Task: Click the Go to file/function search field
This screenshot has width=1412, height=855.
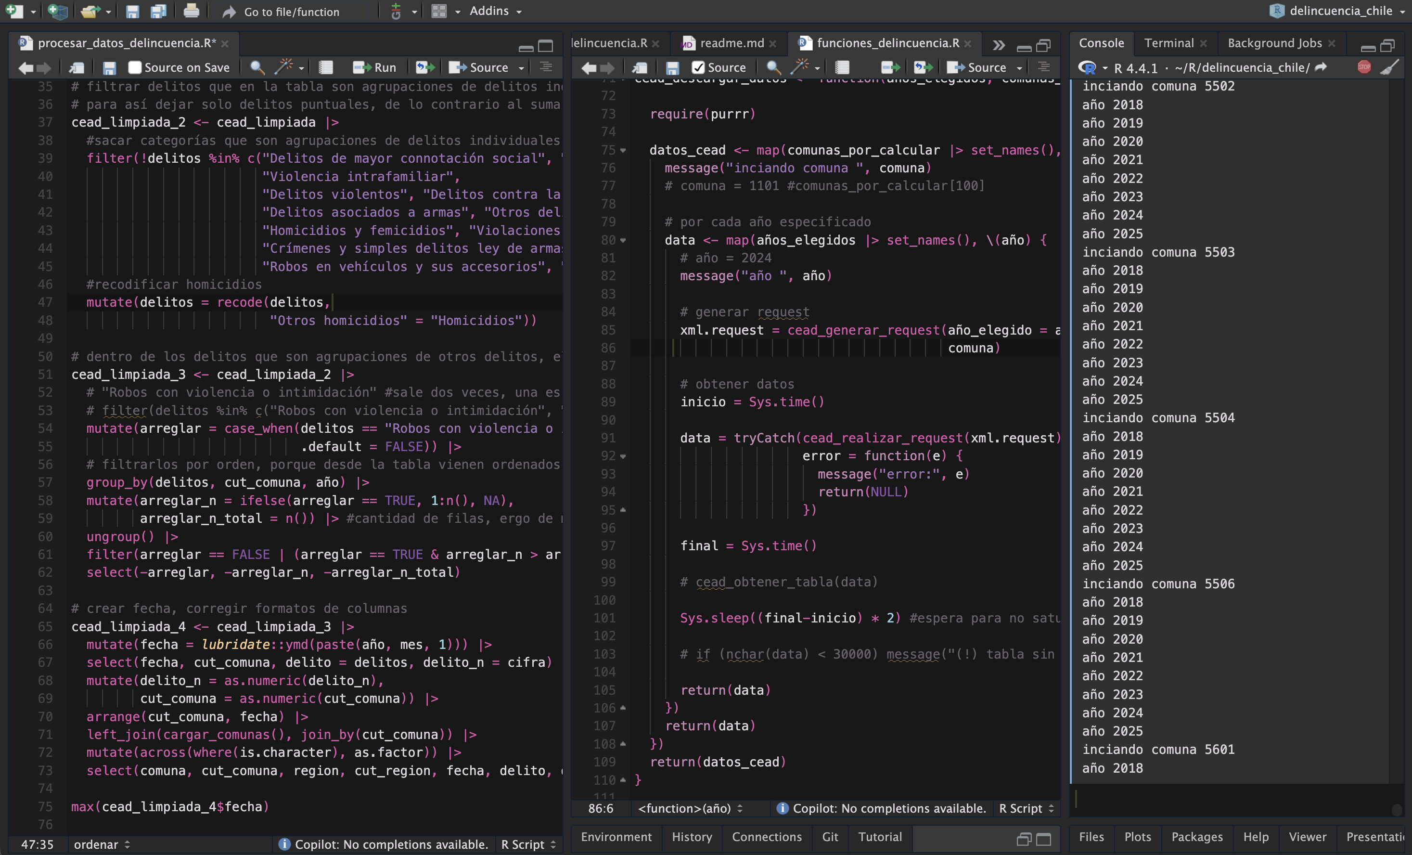Action: tap(292, 12)
